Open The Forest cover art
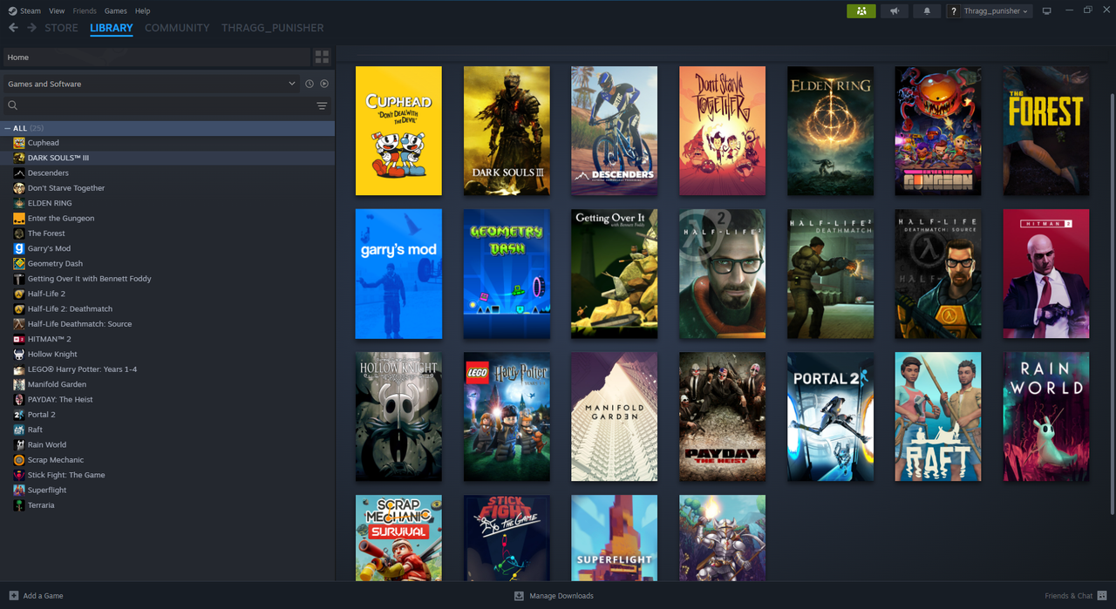The width and height of the screenshot is (1116, 609). pos(1046,131)
